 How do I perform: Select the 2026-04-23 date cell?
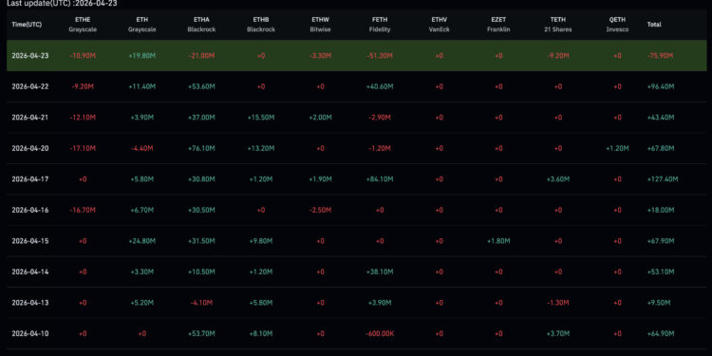click(30, 56)
